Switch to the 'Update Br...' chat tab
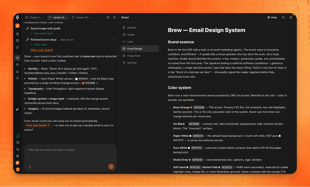The width and height of the screenshot is (310, 187). click(x=58, y=18)
